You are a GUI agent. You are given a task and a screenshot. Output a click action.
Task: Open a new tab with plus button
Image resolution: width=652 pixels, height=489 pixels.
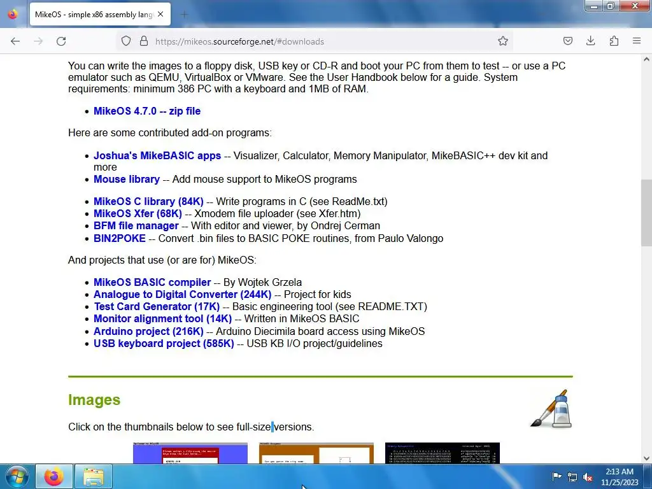[184, 15]
